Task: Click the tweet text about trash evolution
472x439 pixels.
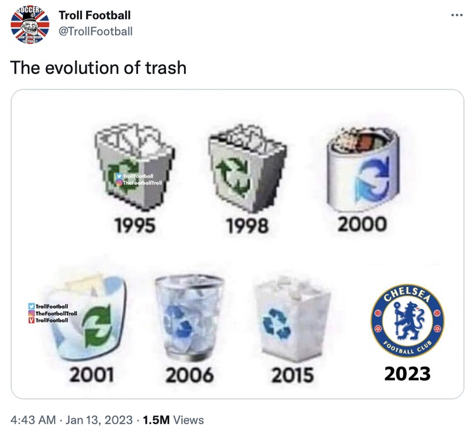Action: pos(98,66)
